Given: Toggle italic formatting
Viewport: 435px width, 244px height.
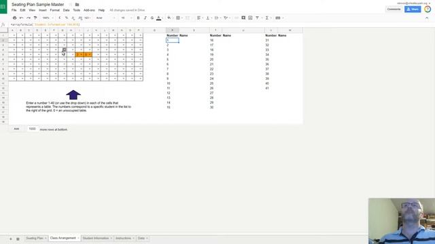Looking at the screenshot, I should [145, 18].
